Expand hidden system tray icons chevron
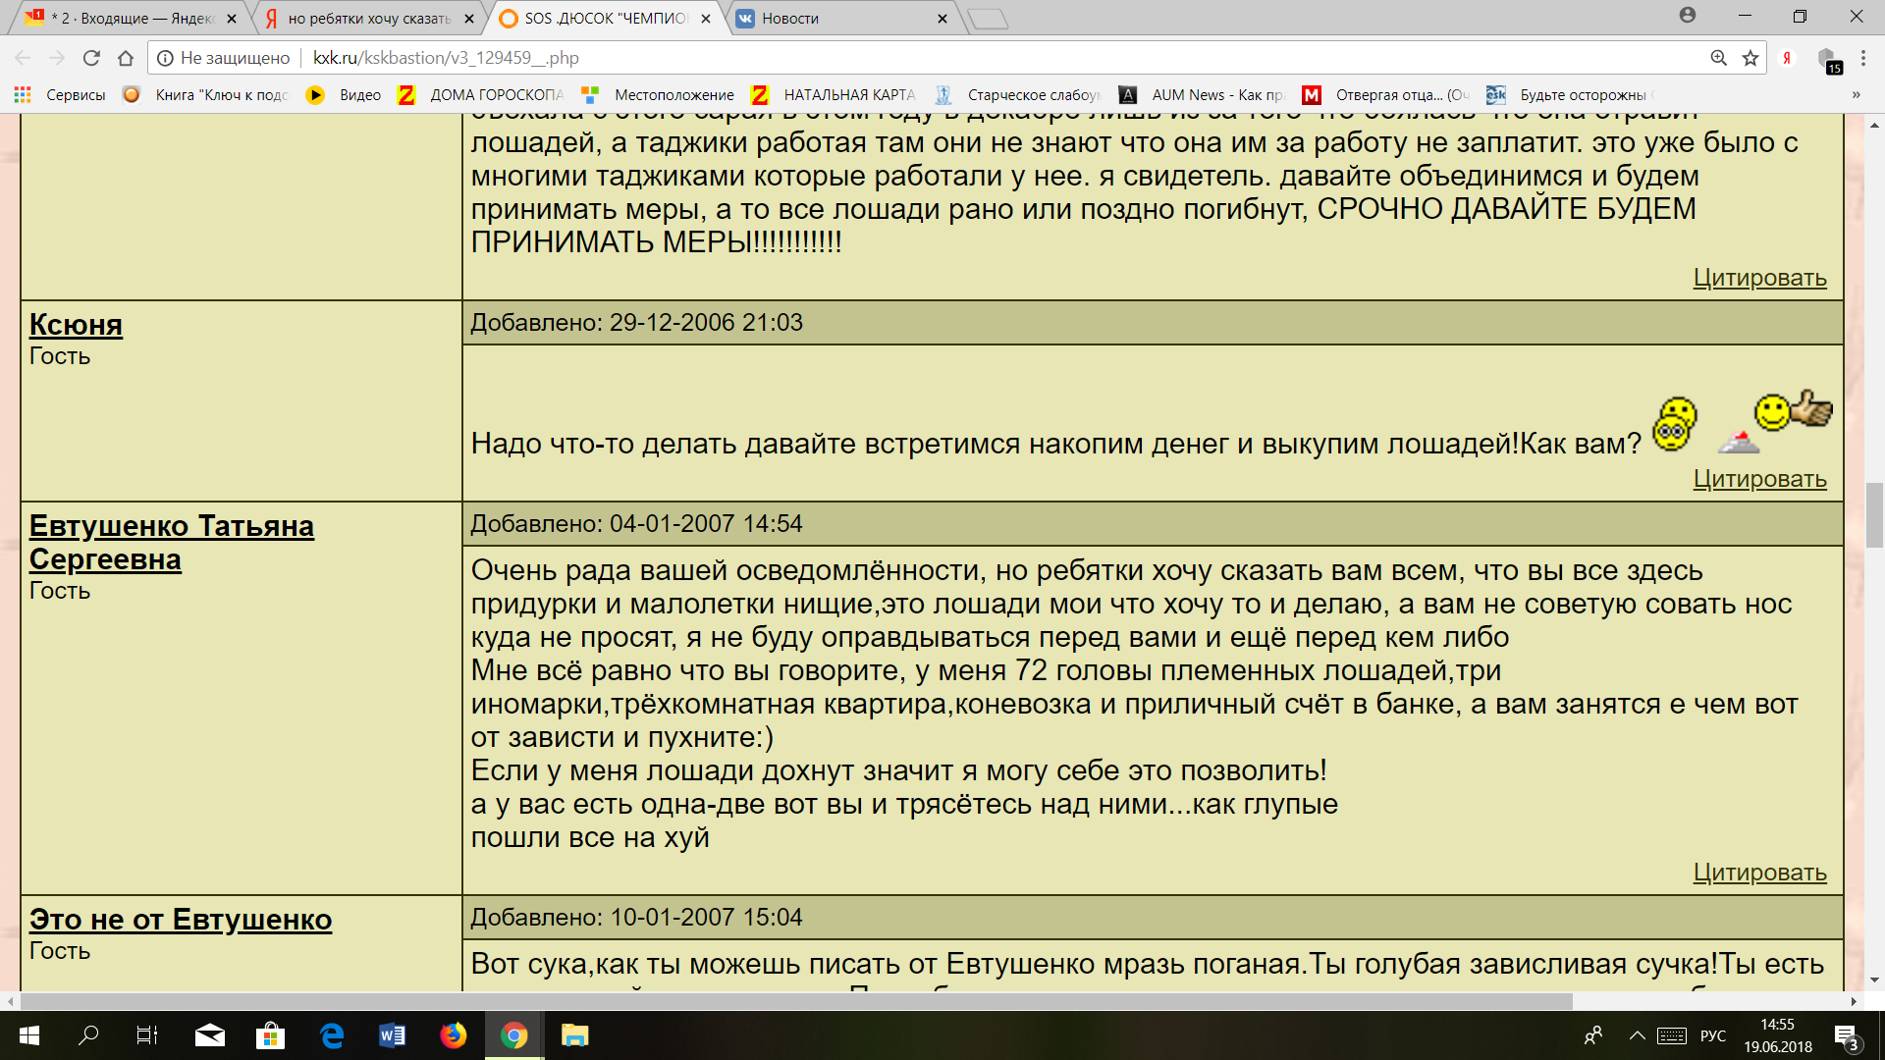Image resolution: width=1885 pixels, height=1060 pixels. 1637,1035
